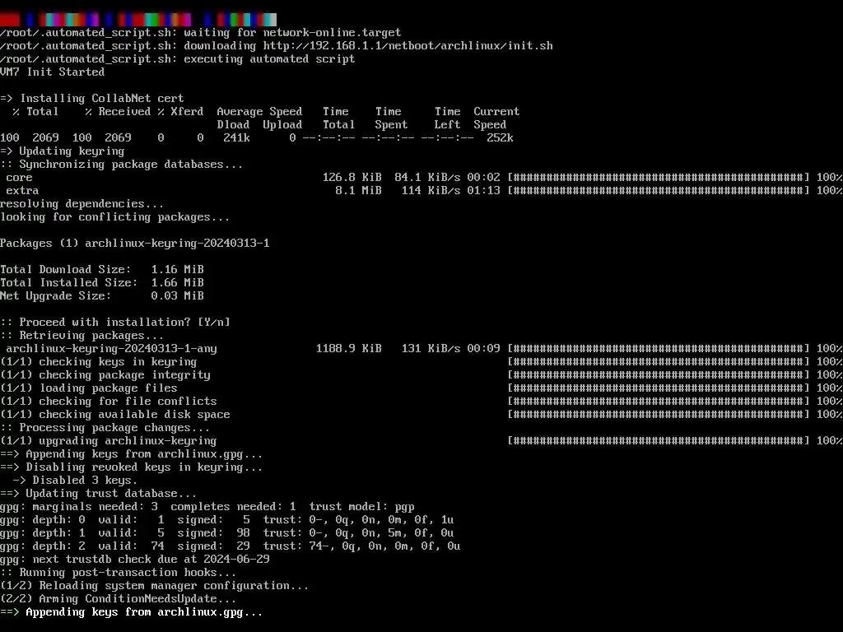Image resolution: width=843 pixels, height=632 pixels.
Task: Click the "Disabled 3 keys." line
Action: point(75,481)
